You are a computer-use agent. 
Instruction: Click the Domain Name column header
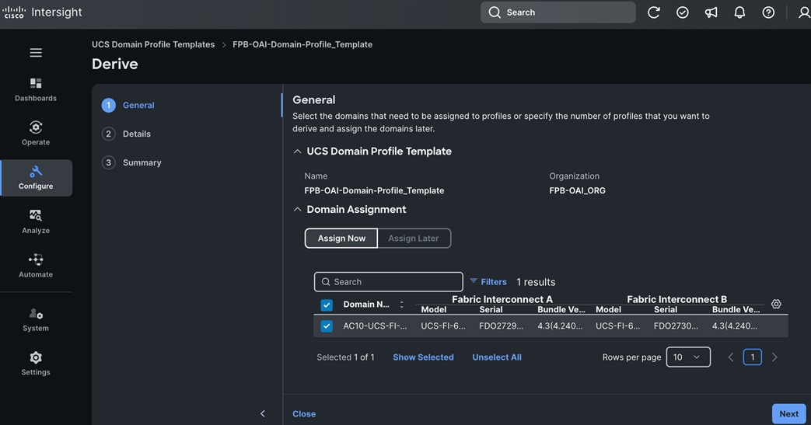[x=366, y=305]
